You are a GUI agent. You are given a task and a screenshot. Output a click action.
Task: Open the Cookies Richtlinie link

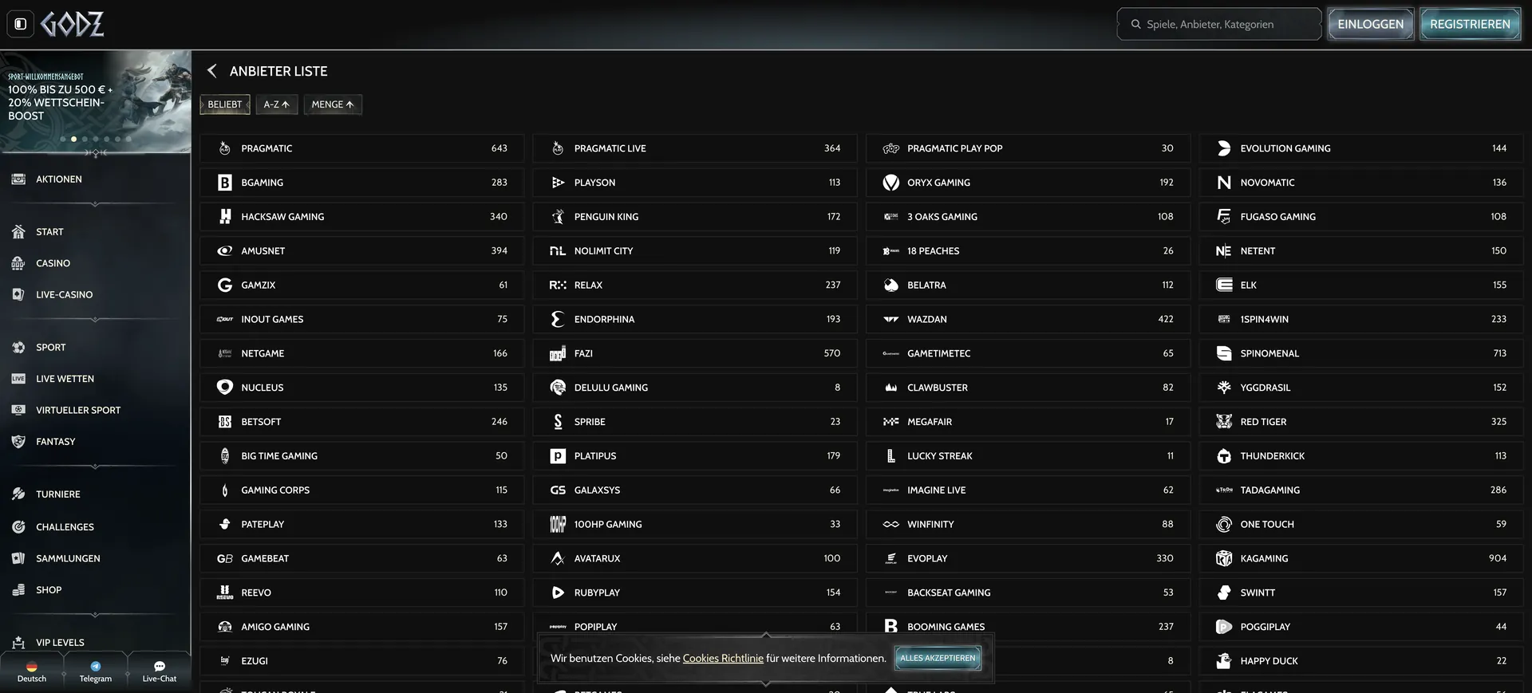(x=723, y=659)
